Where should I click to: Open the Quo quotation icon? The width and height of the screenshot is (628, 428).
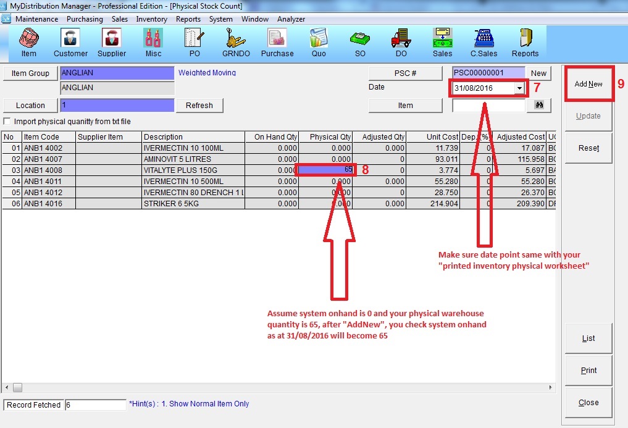pyautogui.click(x=319, y=43)
